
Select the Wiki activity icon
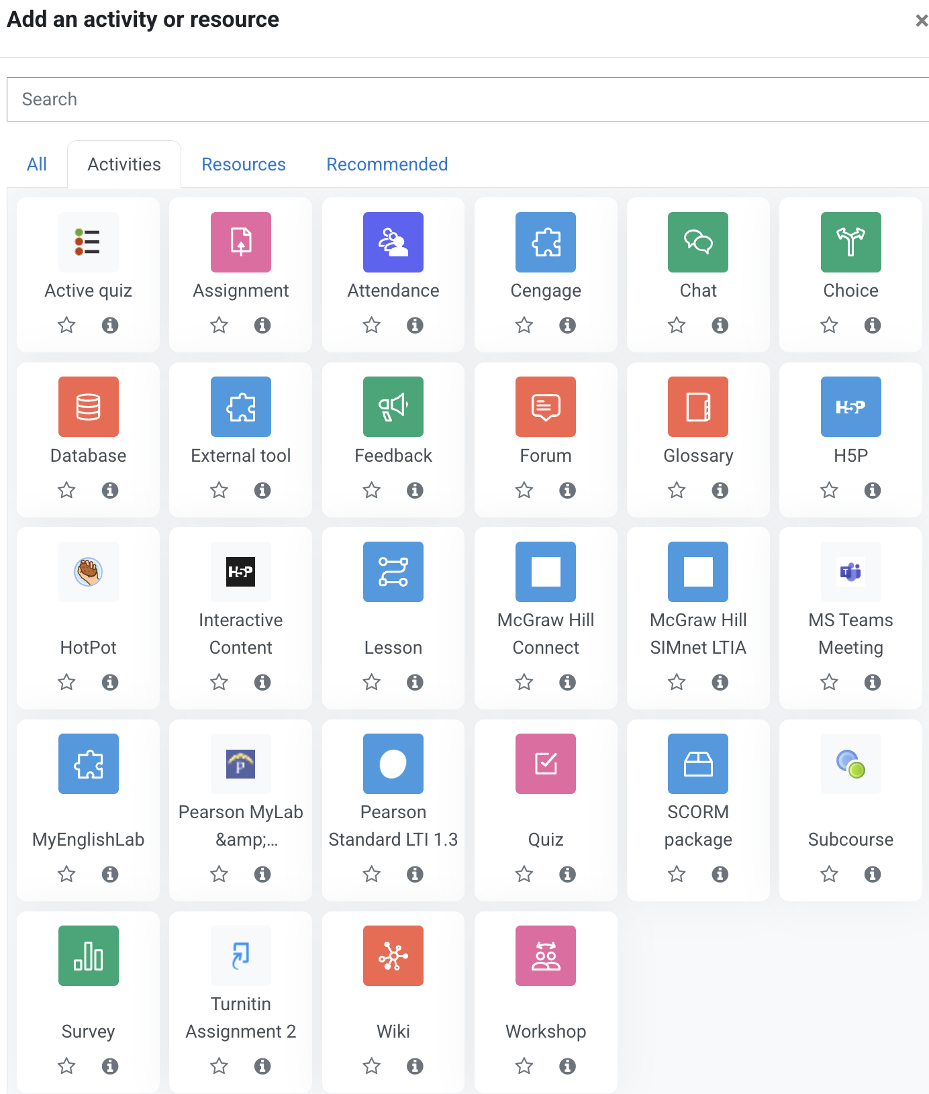click(x=393, y=956)
